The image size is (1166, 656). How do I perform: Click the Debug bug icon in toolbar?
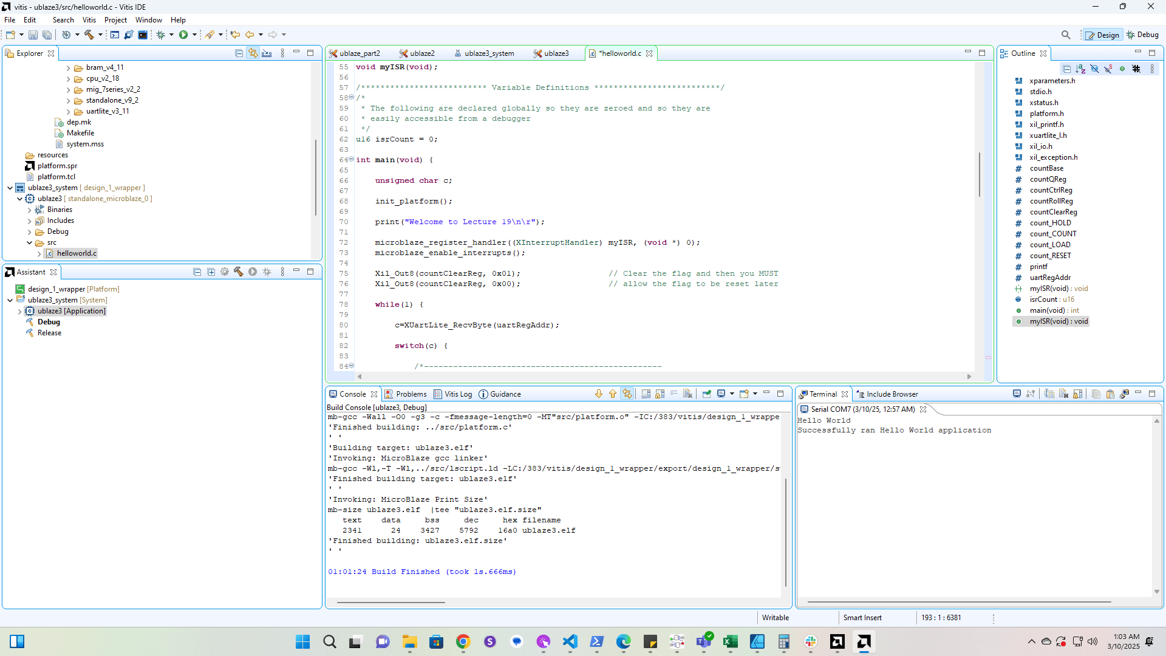click(160, 35)
